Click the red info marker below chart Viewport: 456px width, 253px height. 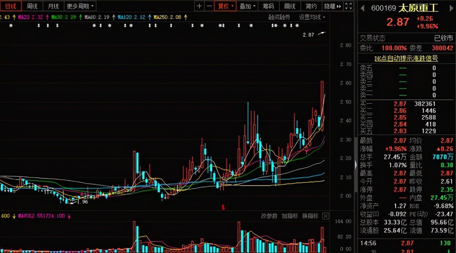(223, 207)
